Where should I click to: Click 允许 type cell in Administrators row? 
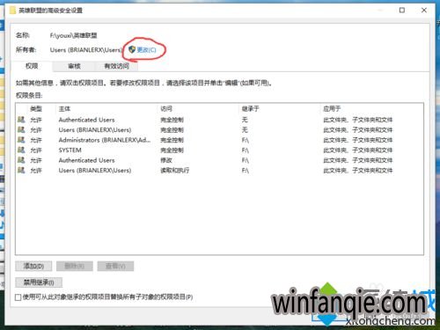(x=36, y=140)
